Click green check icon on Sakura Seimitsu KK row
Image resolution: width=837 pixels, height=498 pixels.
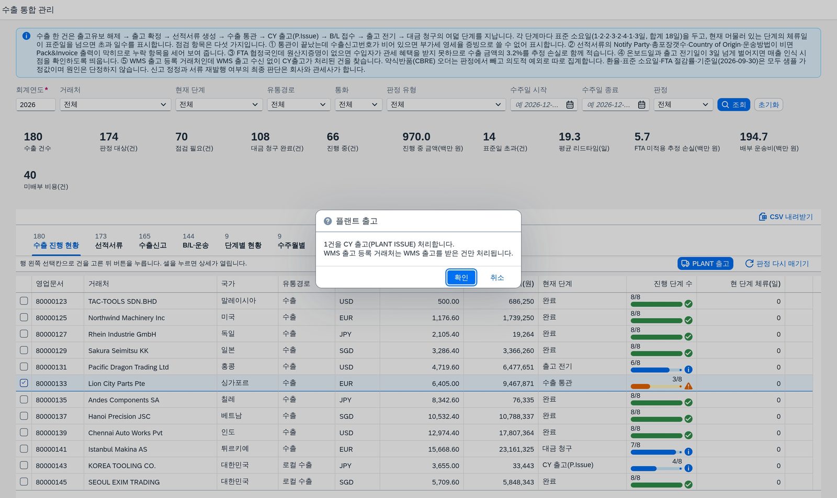688,353
